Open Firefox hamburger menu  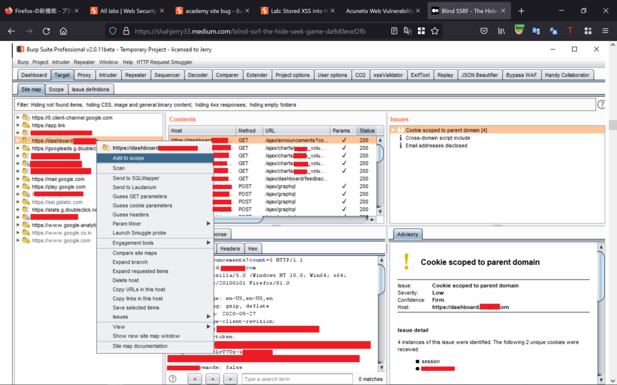(x=605, y=31)
